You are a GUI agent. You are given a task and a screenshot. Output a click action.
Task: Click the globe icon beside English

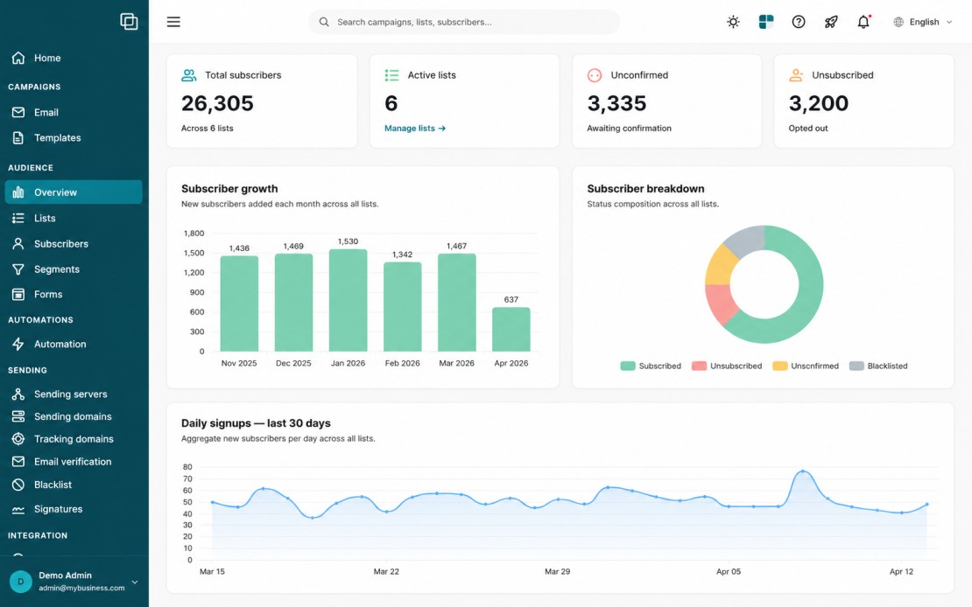point(898,22)
